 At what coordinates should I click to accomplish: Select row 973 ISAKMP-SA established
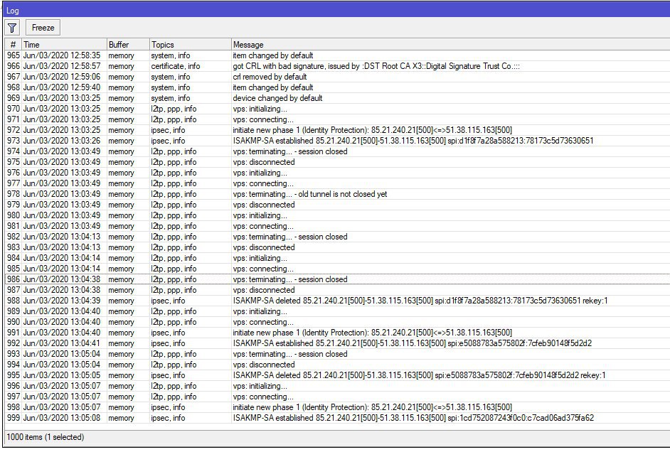click(x=338, y=141)
